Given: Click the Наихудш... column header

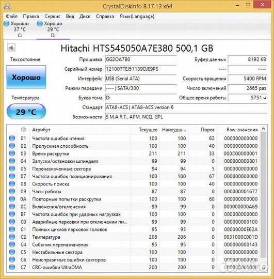Looking at the screenshot, I should pyautogui.click(x=174, y=130).
